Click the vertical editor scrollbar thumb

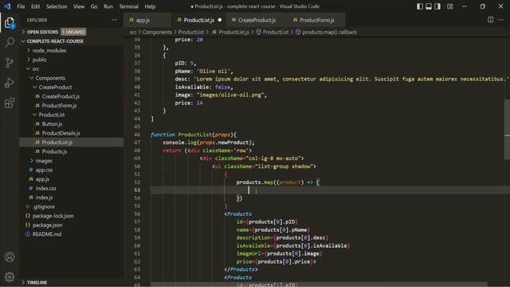(x=507, y=129)
